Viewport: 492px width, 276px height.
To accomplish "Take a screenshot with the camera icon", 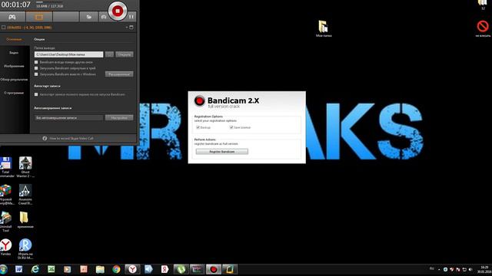I will [x=104, y=17].
